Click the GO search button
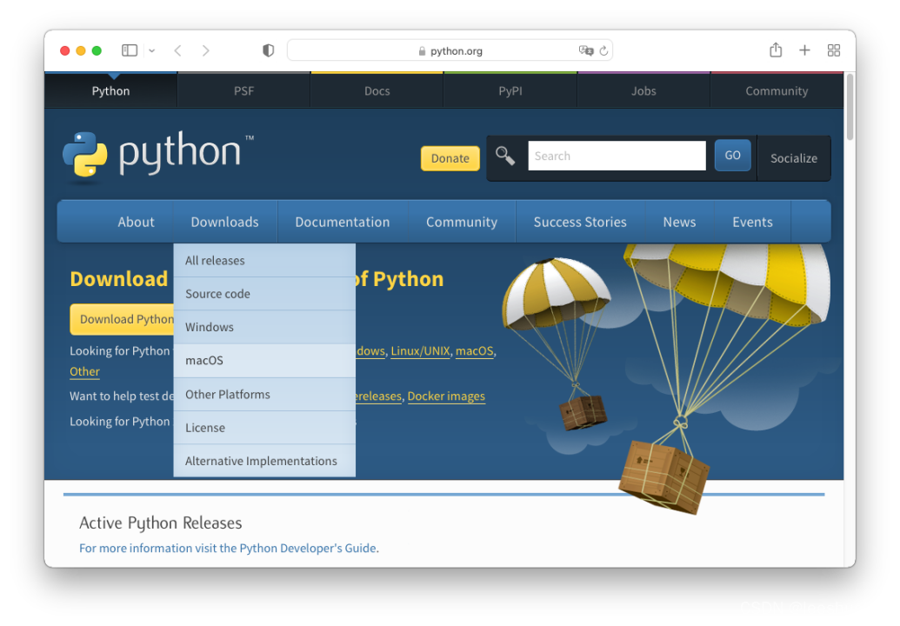Image resolution: width=900 pixels, height=626 pixels. [732, 155]
